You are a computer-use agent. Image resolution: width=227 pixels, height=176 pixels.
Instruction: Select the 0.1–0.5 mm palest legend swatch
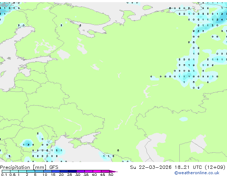point(6,171)
